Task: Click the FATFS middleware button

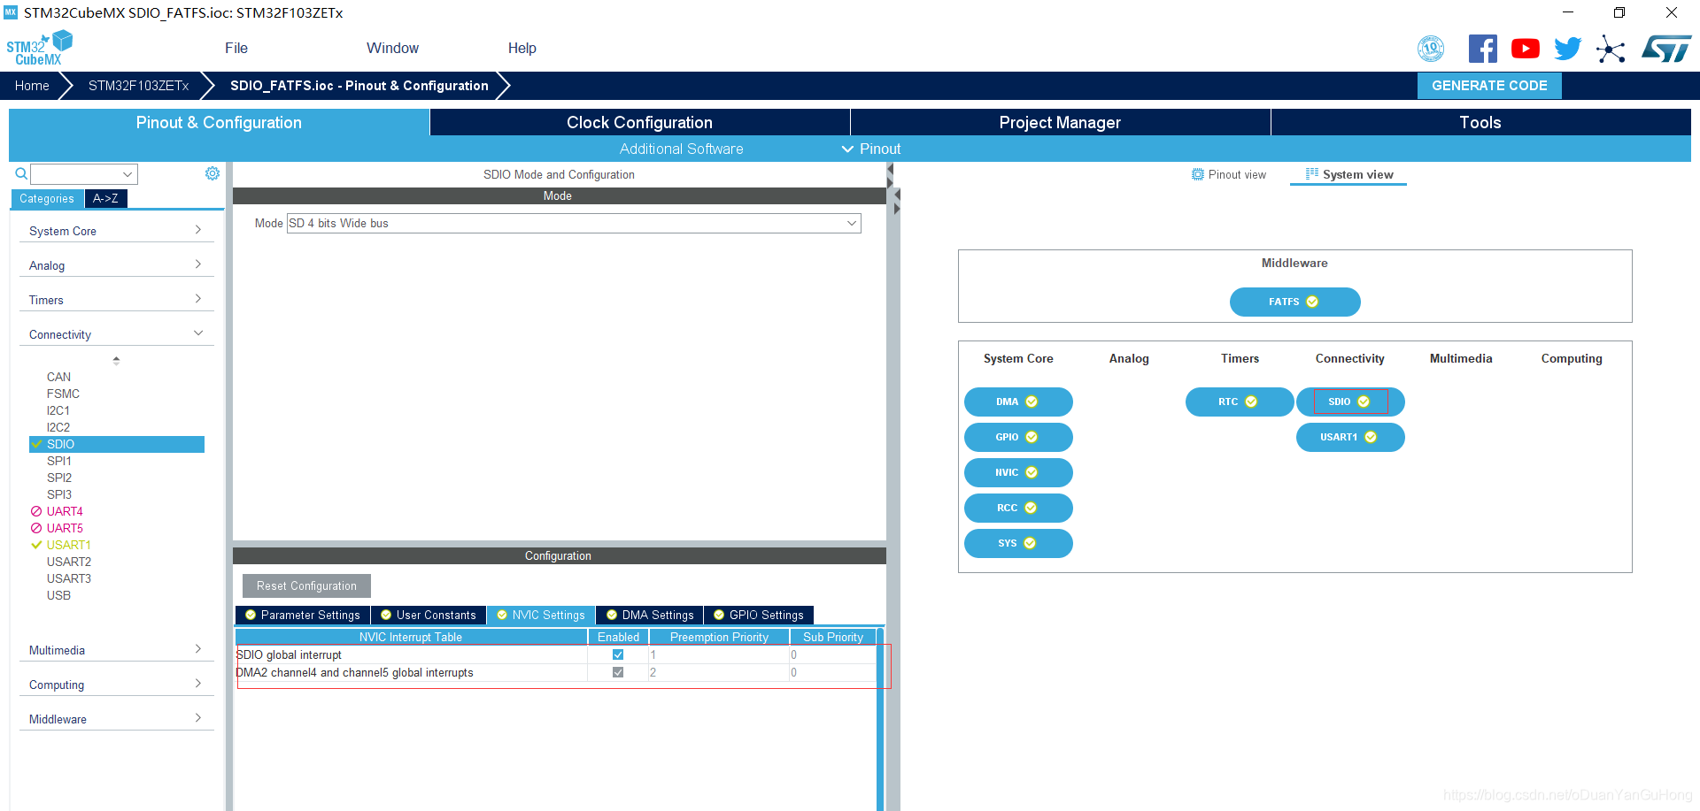Action: tap(1294, 302)
